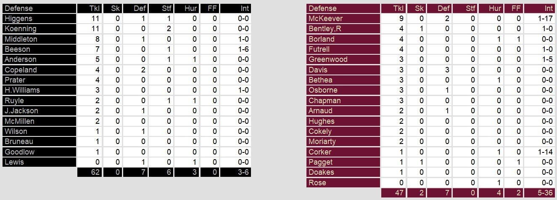Click Beeson's interception value 1-6

click(236, 49)
